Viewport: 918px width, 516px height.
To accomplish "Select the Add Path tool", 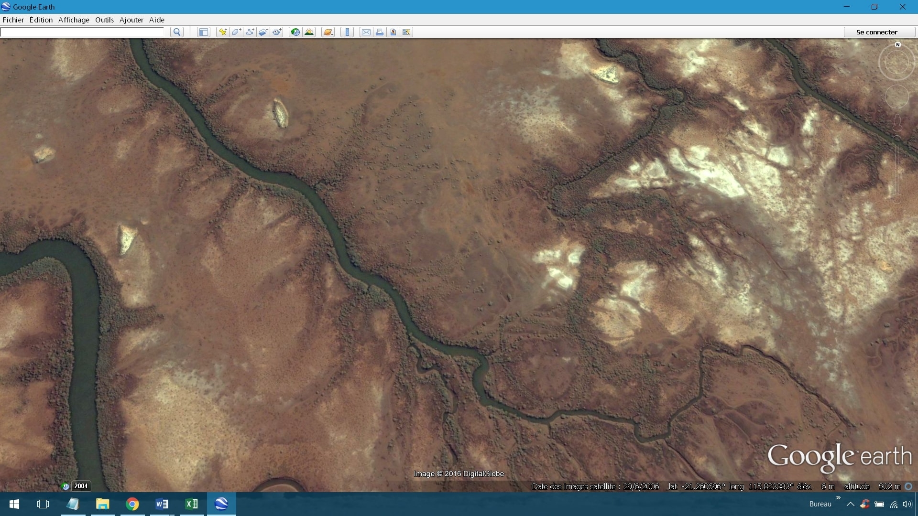I will [250, 32].
